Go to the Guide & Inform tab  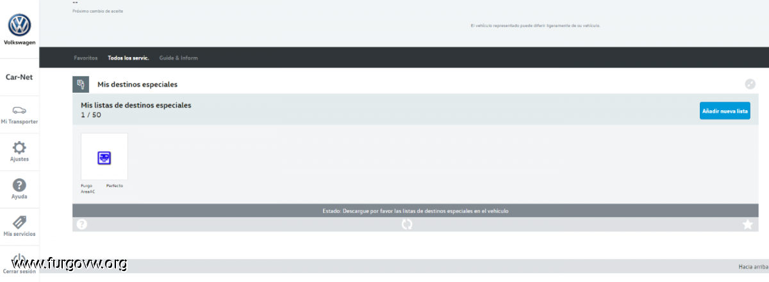click(178, 58)
